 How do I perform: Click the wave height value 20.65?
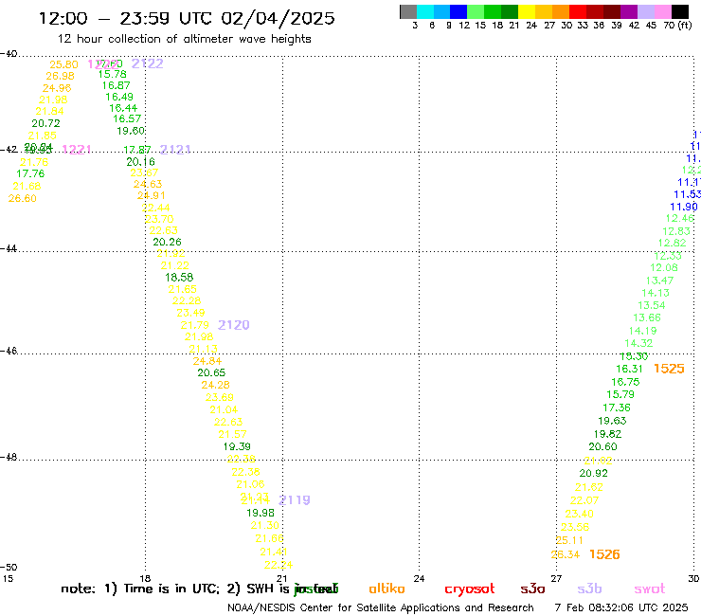pyautogui.click(x=211, y=372)
